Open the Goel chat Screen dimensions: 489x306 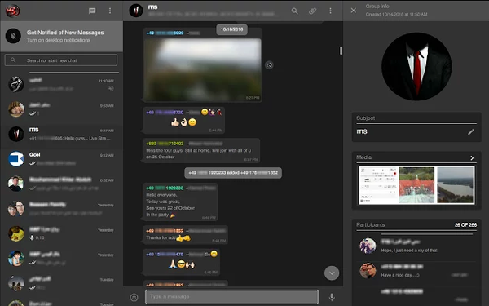click(x=61, y=159)
